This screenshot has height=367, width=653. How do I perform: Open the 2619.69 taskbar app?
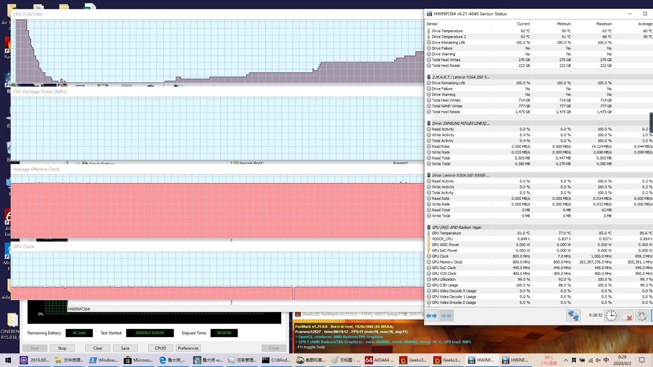click(35, 360)
